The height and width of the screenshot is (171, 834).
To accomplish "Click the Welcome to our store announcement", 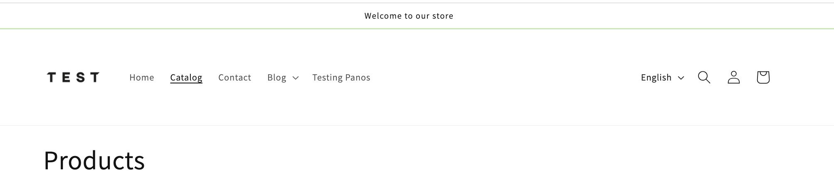I will [x=409, y=16].
